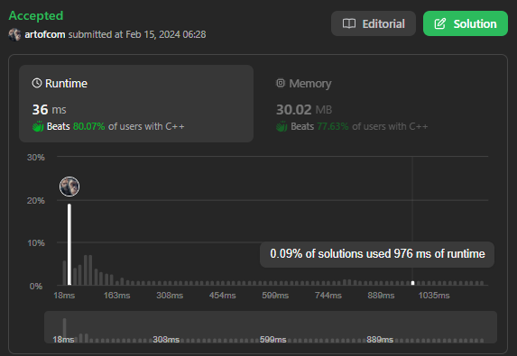
Task: Click the clapping hands icon under 36 ms
Action: 38,126
